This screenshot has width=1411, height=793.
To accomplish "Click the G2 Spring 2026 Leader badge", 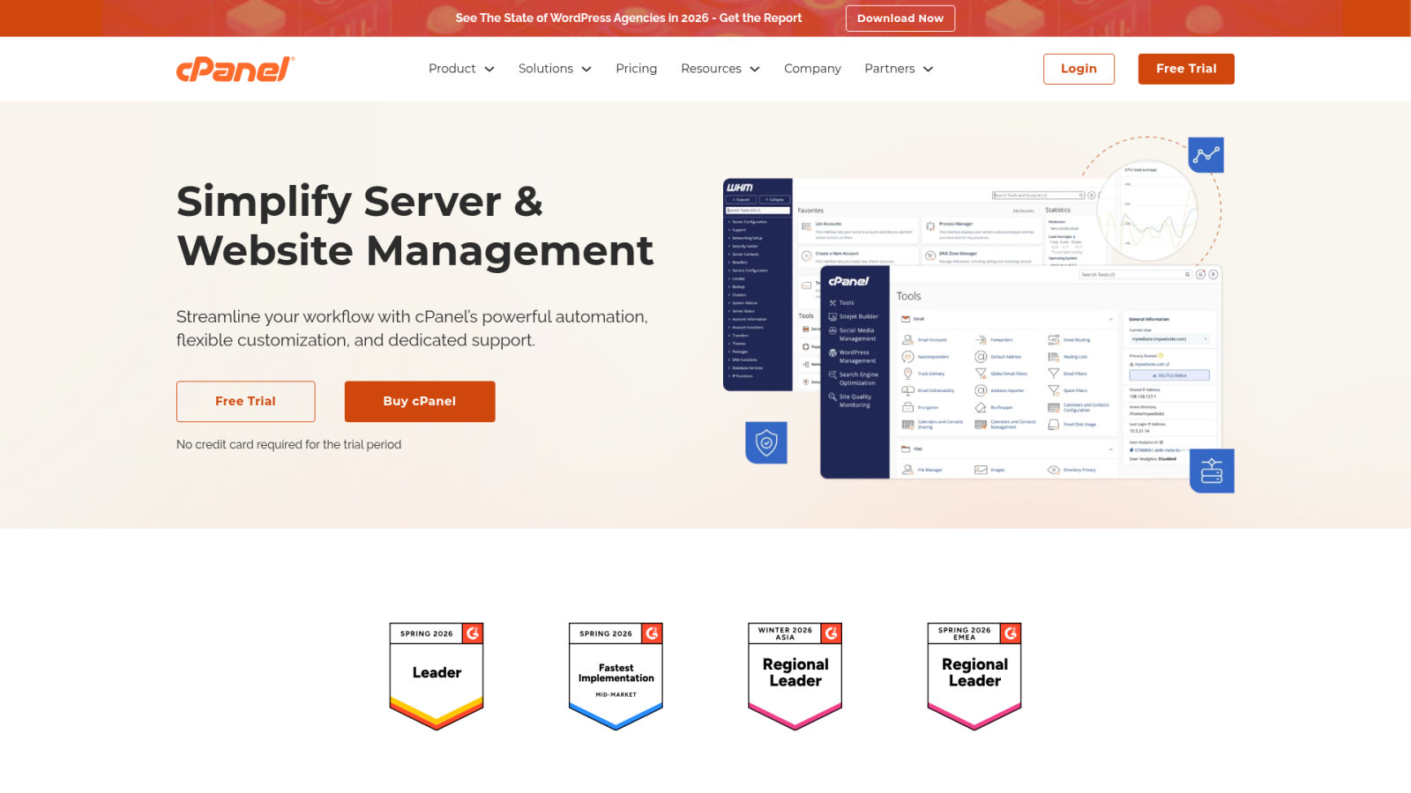I will tap(437, 676).
